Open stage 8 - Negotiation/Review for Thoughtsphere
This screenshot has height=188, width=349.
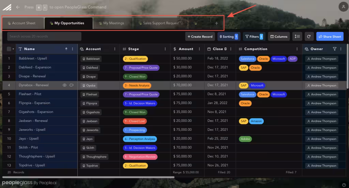click(140, 157)
